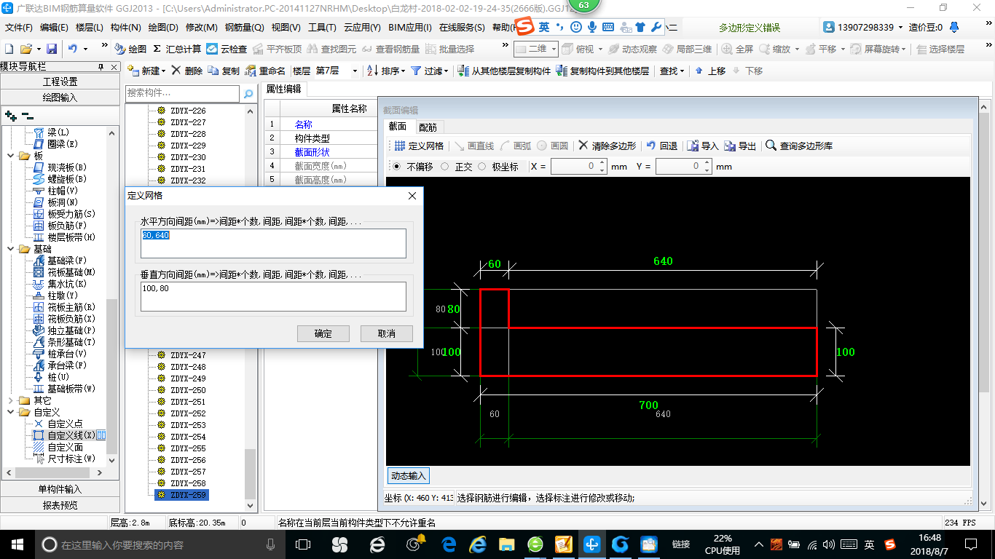Click 查询多边形库 query polygon library
Screen dimensions: 995x559
click(x=799, y=146)
